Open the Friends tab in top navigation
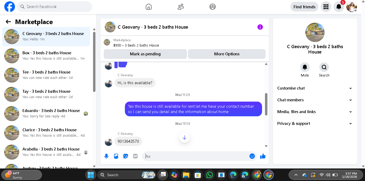 coord(181,7)
